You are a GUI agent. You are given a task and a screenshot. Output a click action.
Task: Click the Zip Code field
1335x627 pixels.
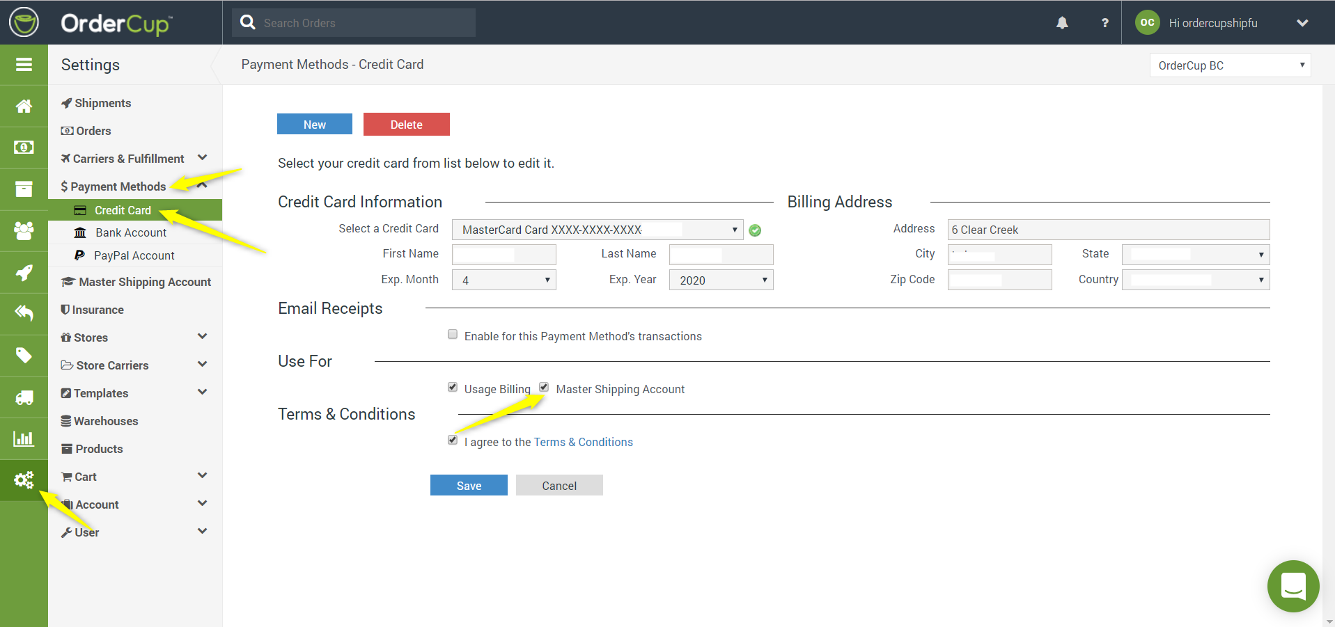[1000, 280]
